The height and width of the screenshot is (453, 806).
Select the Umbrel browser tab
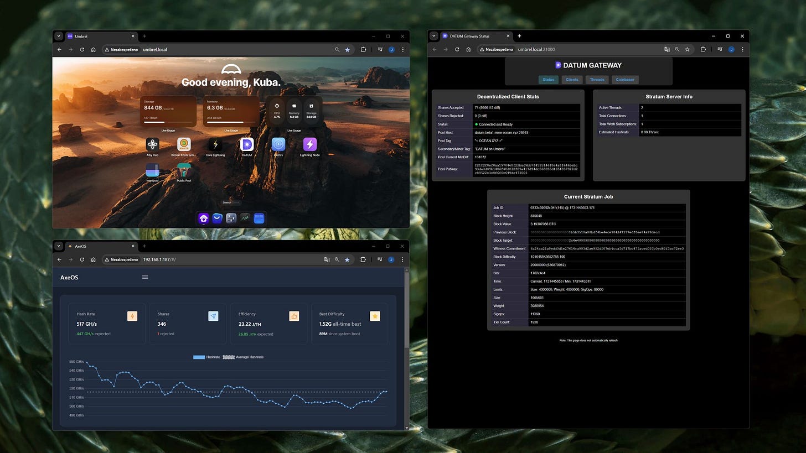point(101,36)
